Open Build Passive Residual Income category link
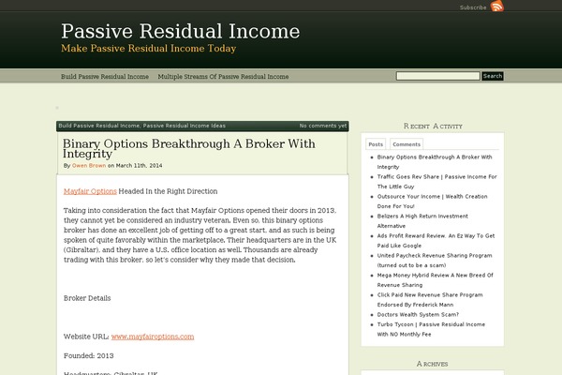Image resolution: width=562 pixels, height=375 pixels. point(99,126)
